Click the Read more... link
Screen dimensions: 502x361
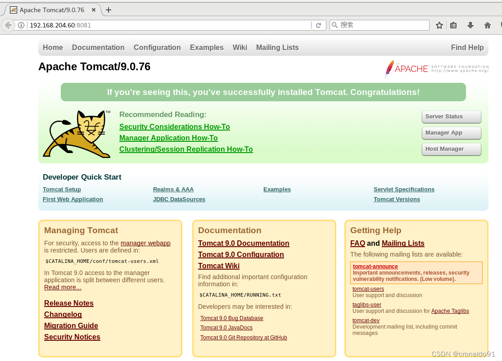pos(63,287)
